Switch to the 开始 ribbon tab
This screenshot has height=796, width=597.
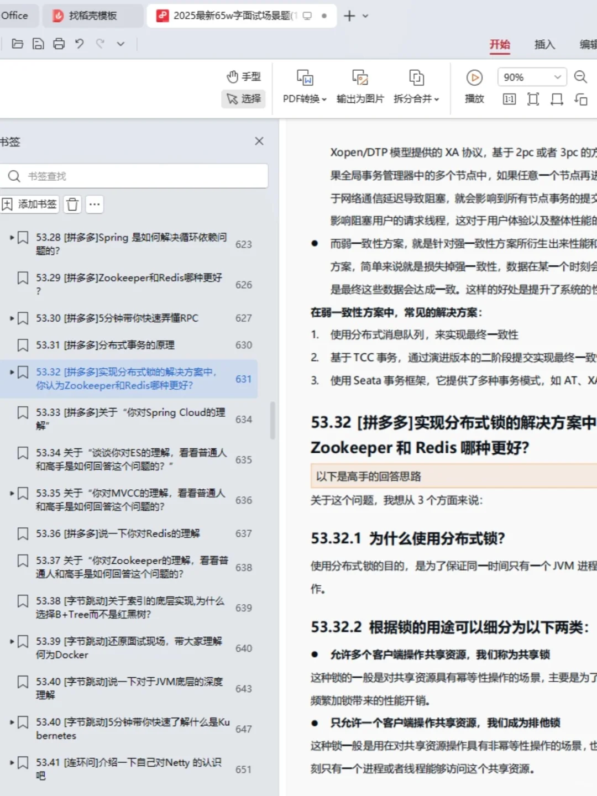pos(500,44)
